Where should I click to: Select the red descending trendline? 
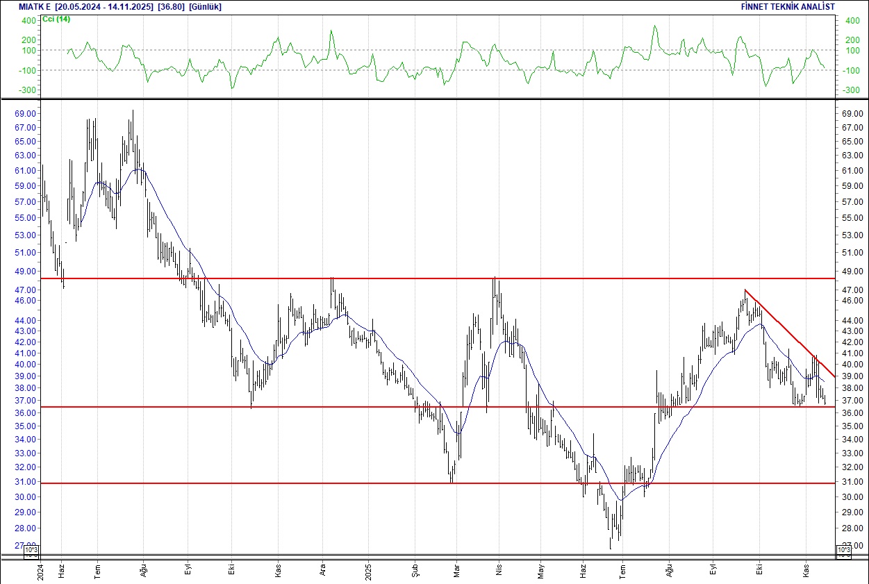point(785,331)
